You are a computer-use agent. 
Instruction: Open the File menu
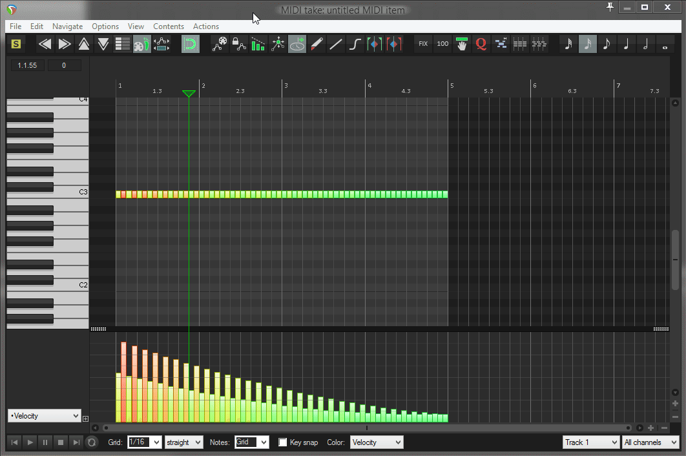(x=16, y=26)
